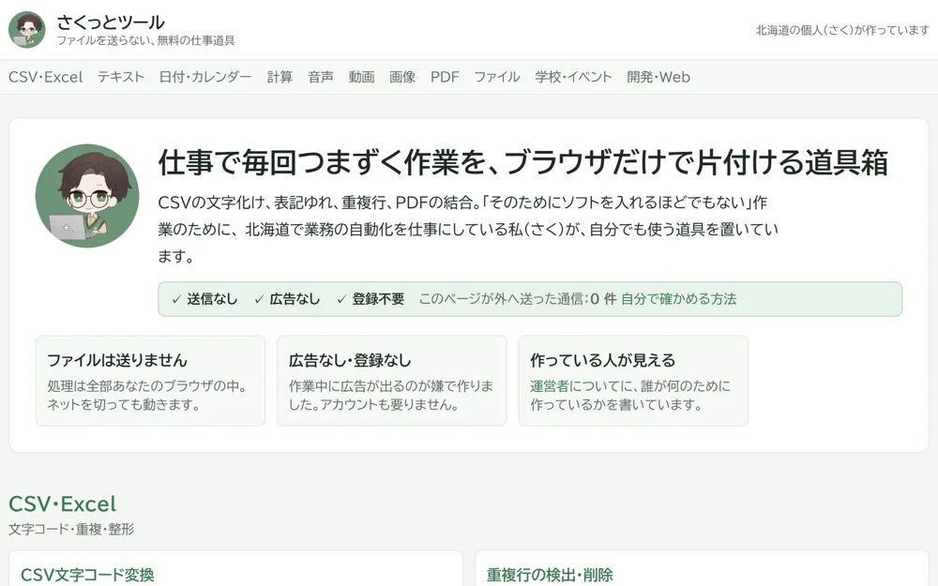This screenshot has width=938, height=586.
Task: Click the 広告なし checkmark badge
Action: click(287, 299)
